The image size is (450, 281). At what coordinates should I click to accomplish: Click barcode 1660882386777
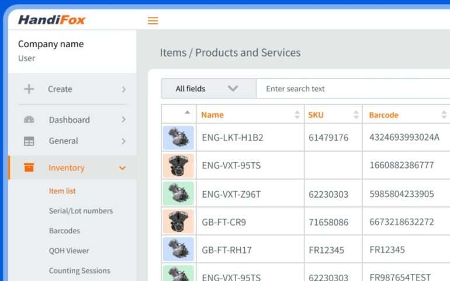pyautogui.click(x=401, y=165)
